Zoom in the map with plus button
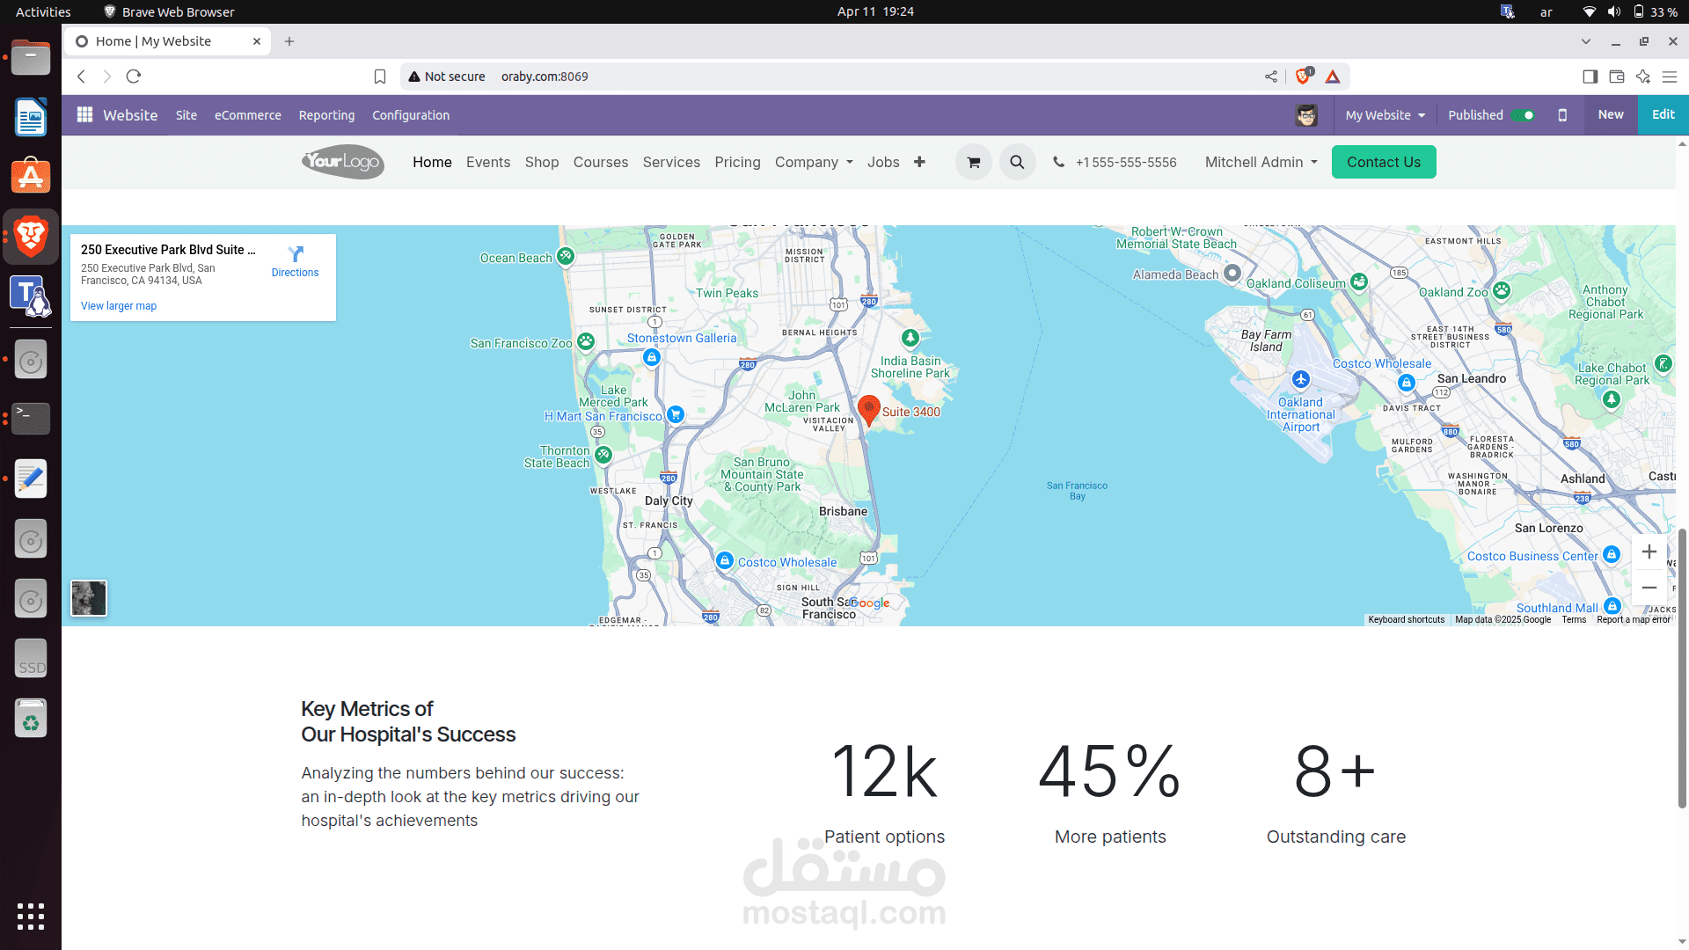Image resolution: width=1689 pixels, height=950 pixels. (x=1649, y=552)
